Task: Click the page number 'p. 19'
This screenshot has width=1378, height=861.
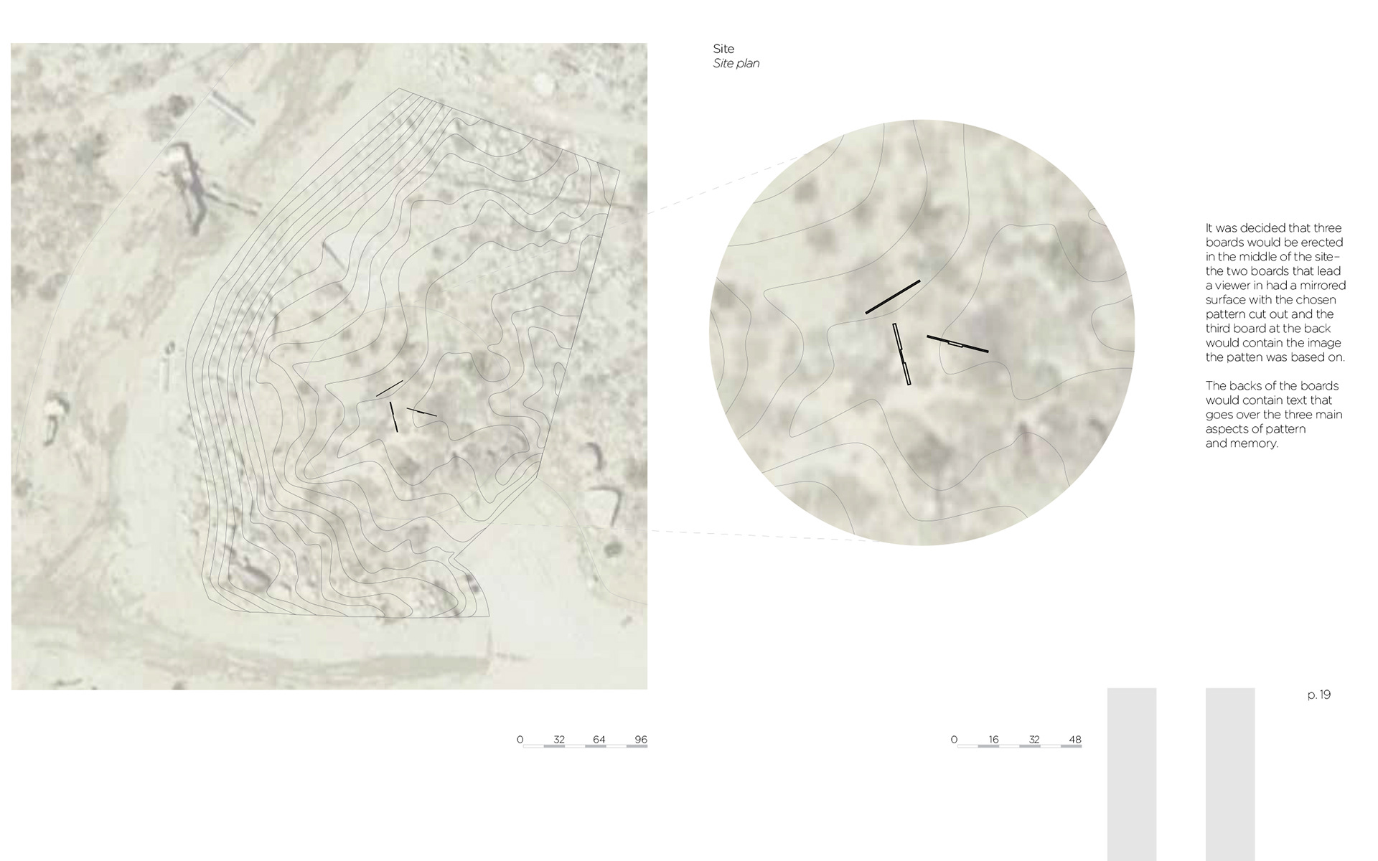Action: tap(1319, 695)
